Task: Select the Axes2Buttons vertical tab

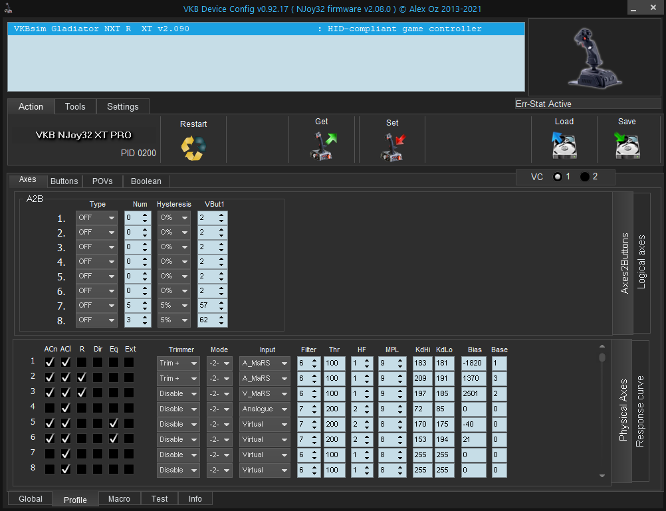Action: (x=624, y=262)
